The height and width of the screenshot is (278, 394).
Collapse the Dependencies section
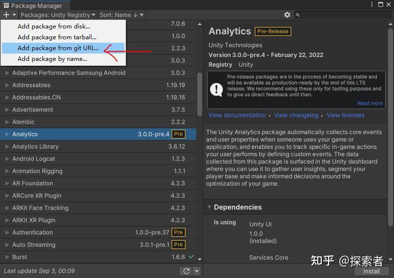click(x=209, y=207)
